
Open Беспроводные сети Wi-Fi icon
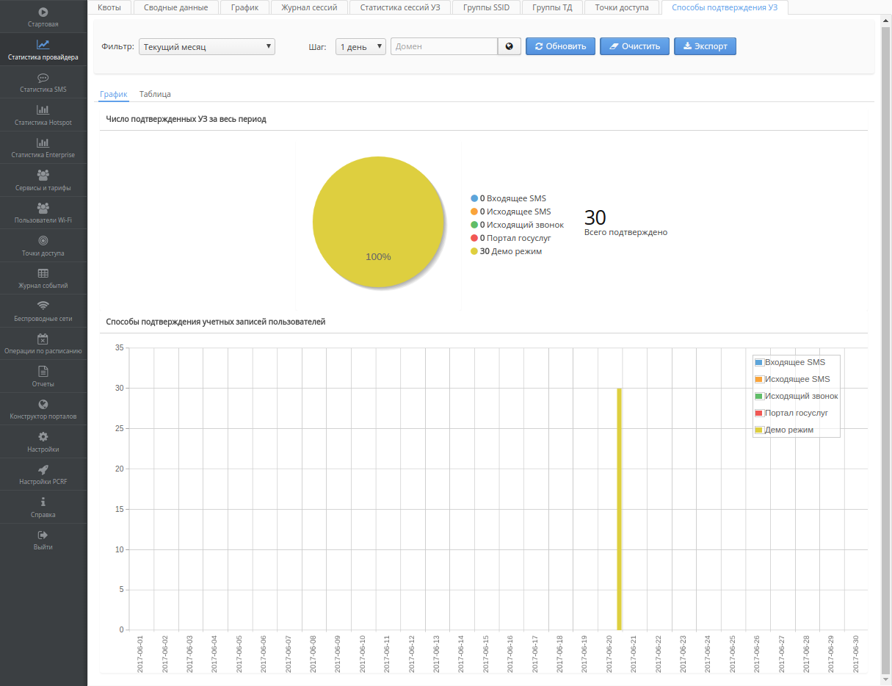point(43,306)
